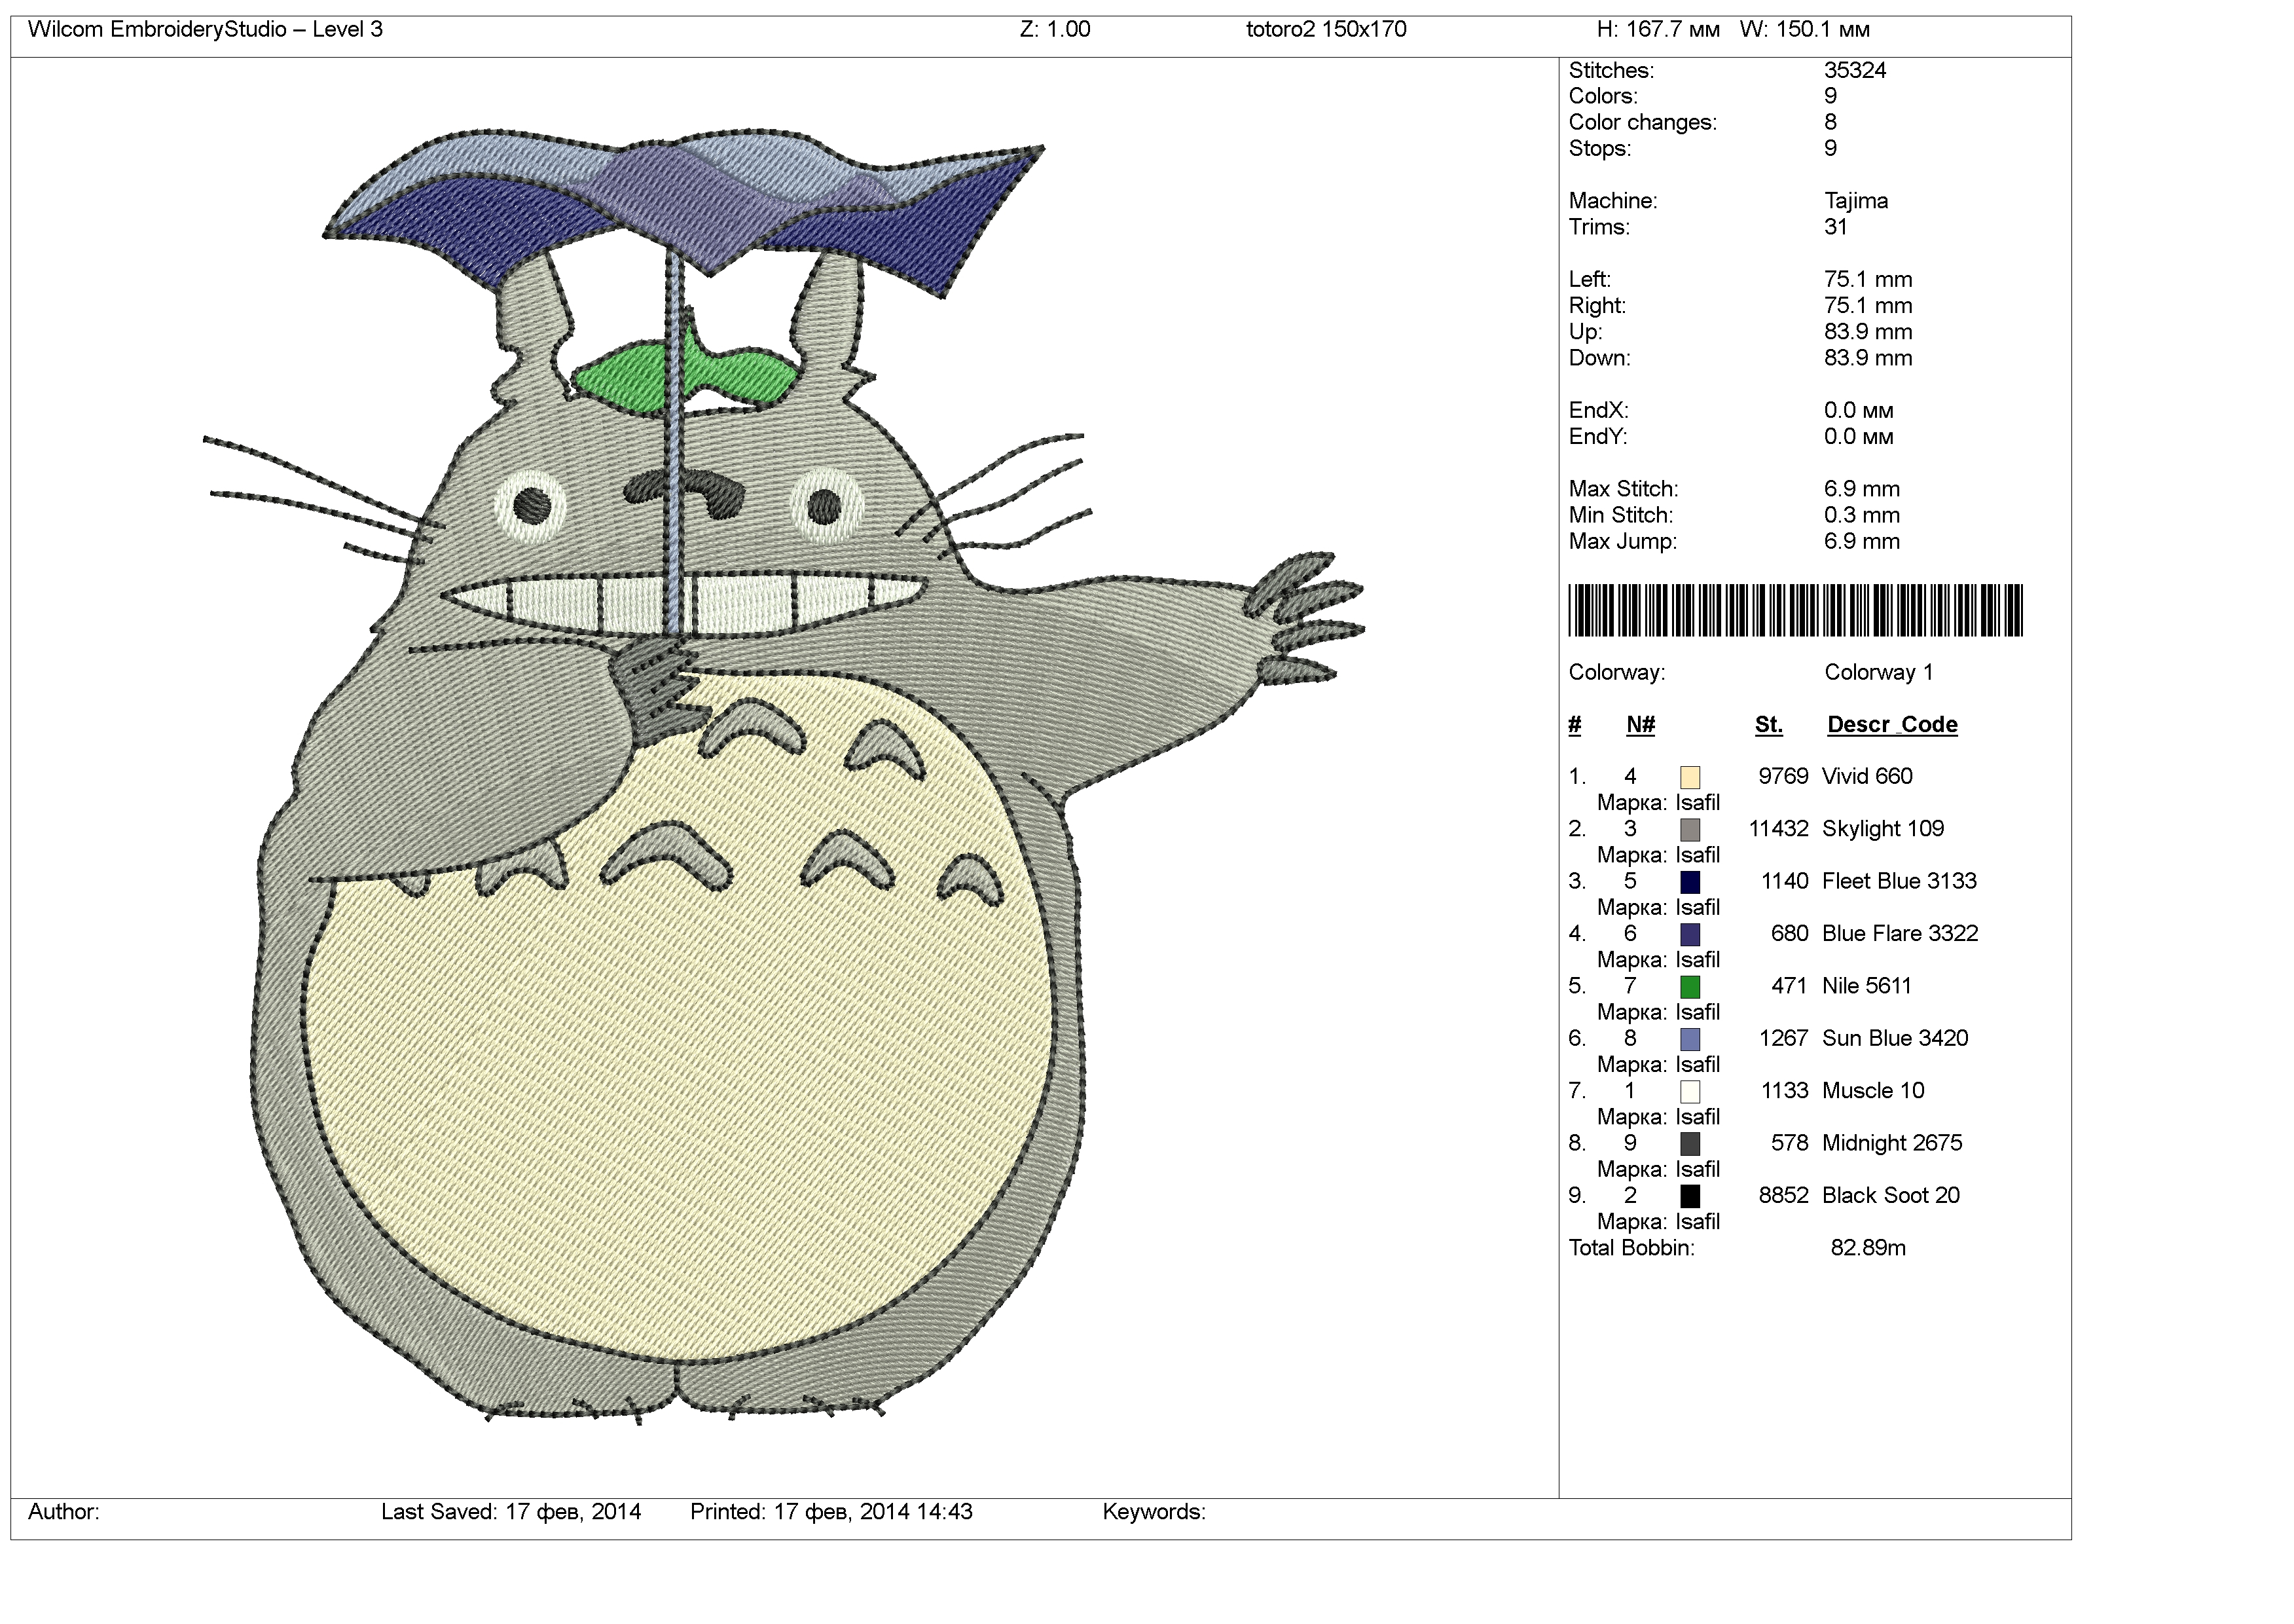Click the Sun Blue 3420 swatch
2294x1624 pixels.
pos(1689,1040)
